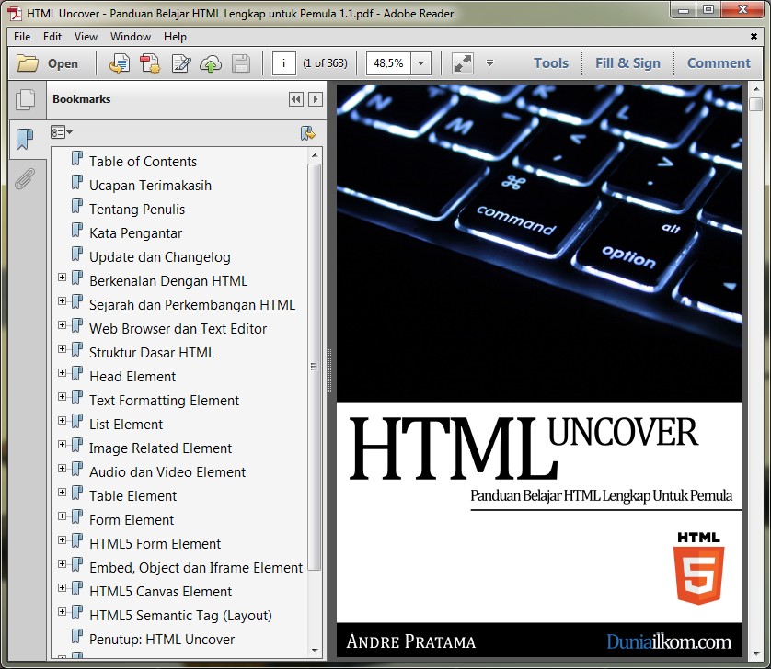Open the Tools pane
Image resolution: width=771 pixels, height=669 pixels.
[x=551, y=63]
